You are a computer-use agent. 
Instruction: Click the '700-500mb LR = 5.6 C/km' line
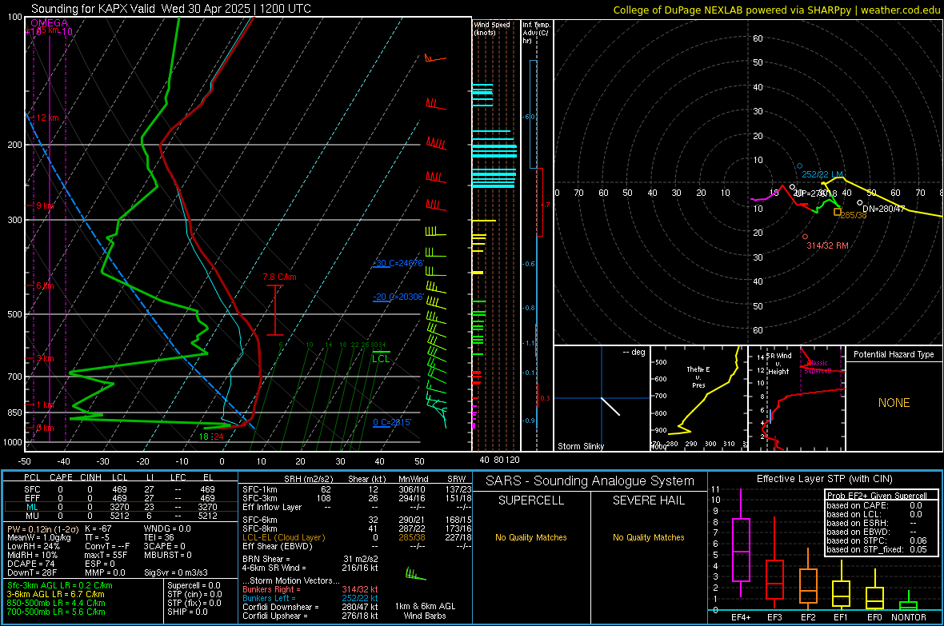coord(56,612)
